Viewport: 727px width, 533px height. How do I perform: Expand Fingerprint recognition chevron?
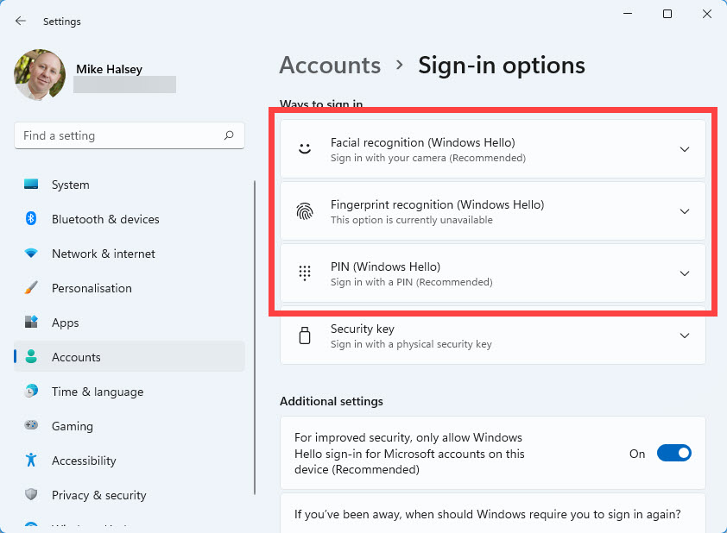(685, 211)
